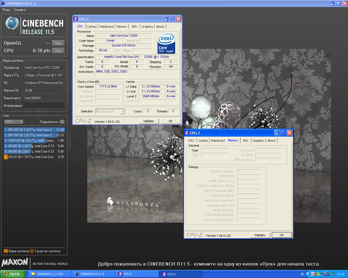This screenshot has height=278, width=348.
Task: Select CPU tab in upper CPU-Z window
Action: coord(80,26)
